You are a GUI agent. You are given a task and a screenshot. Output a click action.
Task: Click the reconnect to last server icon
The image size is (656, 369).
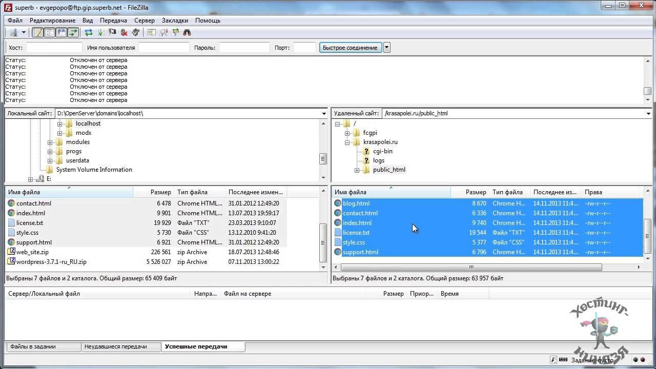click(136, 32)
